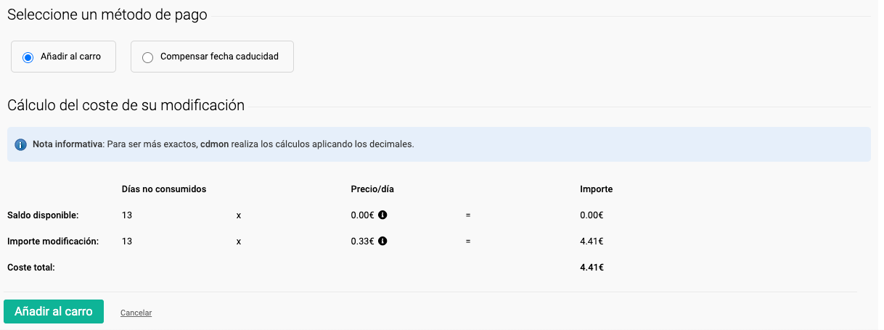Screen dimensions: 884x330
Task: Click the 0.00€ amount in Saldo disponible row
Action: (592, 215)
